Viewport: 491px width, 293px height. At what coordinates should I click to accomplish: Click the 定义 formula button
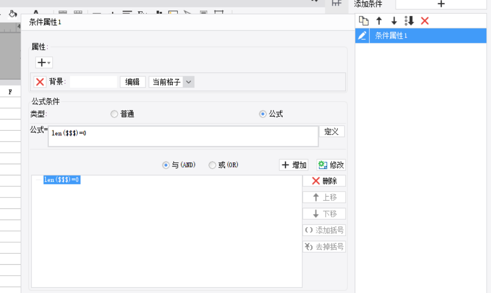pyautogui.click(x=331, y=131)
